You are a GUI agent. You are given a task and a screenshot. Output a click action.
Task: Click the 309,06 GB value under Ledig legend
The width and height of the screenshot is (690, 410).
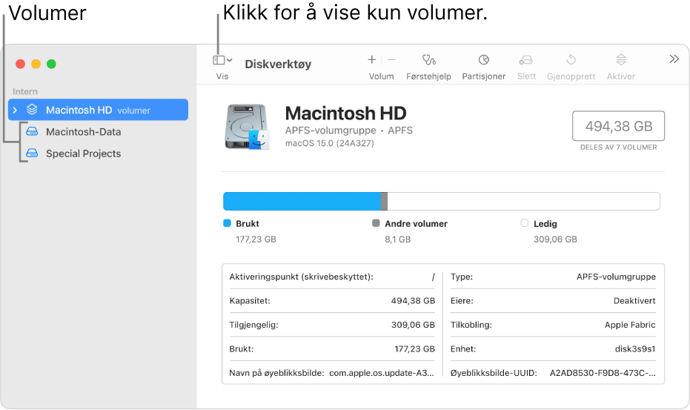pyautogui.click(x=555, y=239)
